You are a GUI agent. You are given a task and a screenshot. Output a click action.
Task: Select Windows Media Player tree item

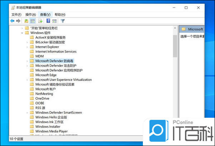[x=51, y=131]
